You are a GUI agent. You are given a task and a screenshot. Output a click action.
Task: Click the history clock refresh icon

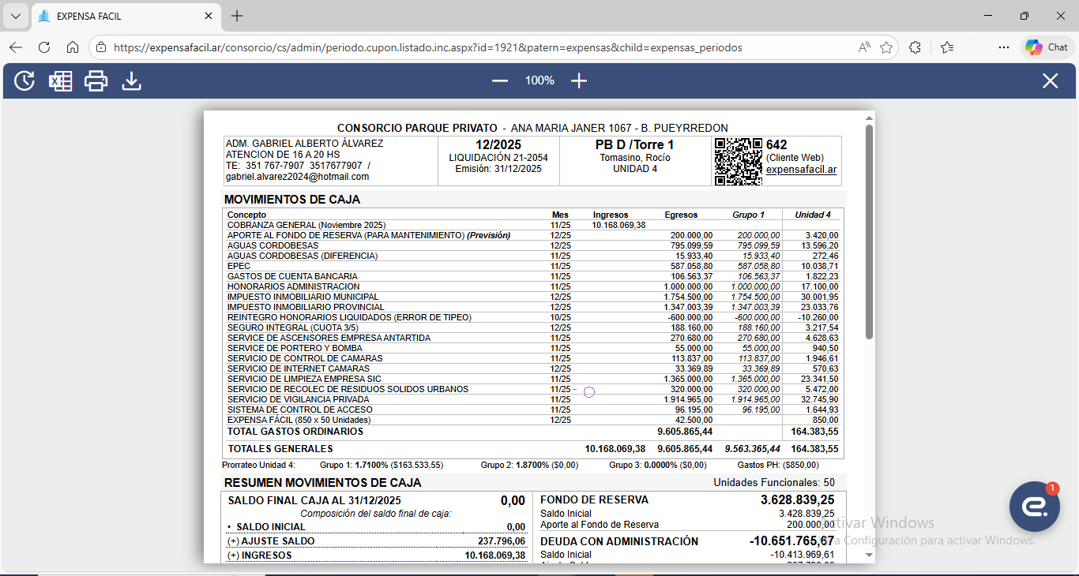pos(24,80)
